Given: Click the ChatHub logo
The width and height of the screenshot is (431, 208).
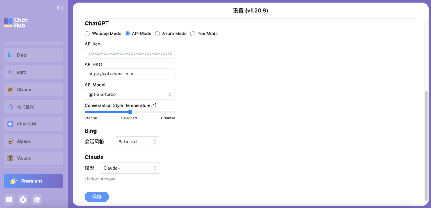Looking at the screenshot, I should (x=16, y=22).
